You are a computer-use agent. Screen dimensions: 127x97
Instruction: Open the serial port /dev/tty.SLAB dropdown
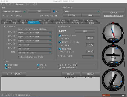point(15,11)
